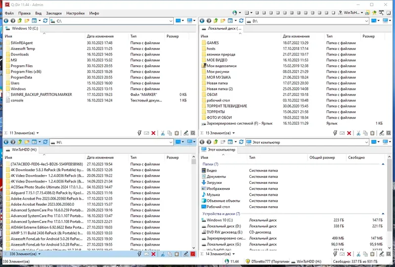This screenshot has height=267, width=395.
Task: Open WinToH... dropdown in toolbar
Action: (362, 13)
